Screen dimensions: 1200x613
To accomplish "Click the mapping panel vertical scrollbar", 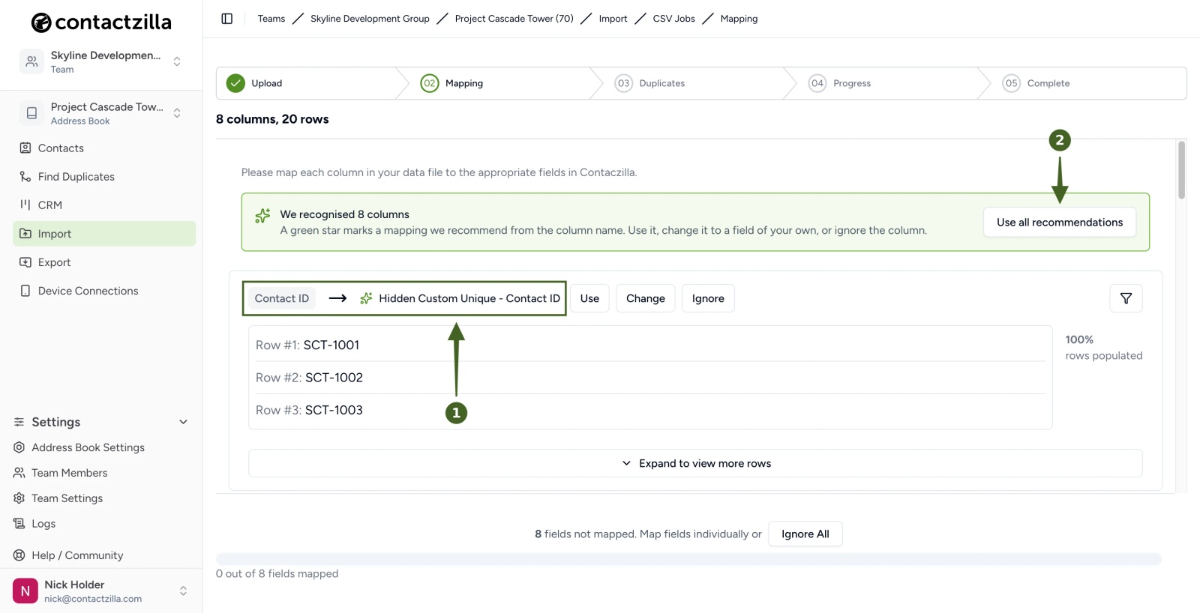I will pyautogui.click(x=1181, y=171).
